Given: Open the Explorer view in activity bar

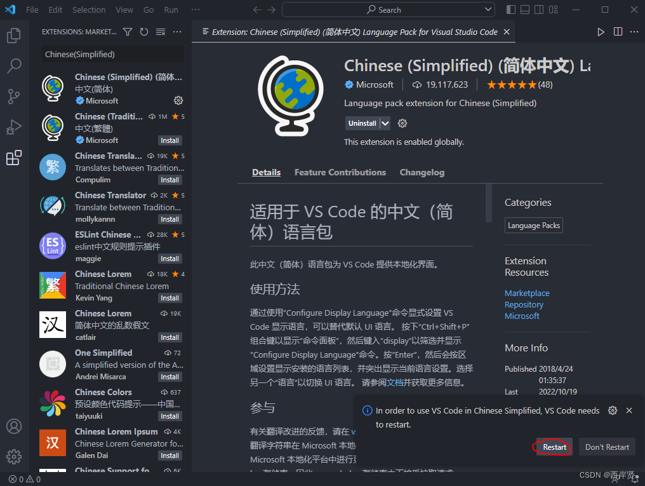Looking at the screenshot, I should point(14,36).
